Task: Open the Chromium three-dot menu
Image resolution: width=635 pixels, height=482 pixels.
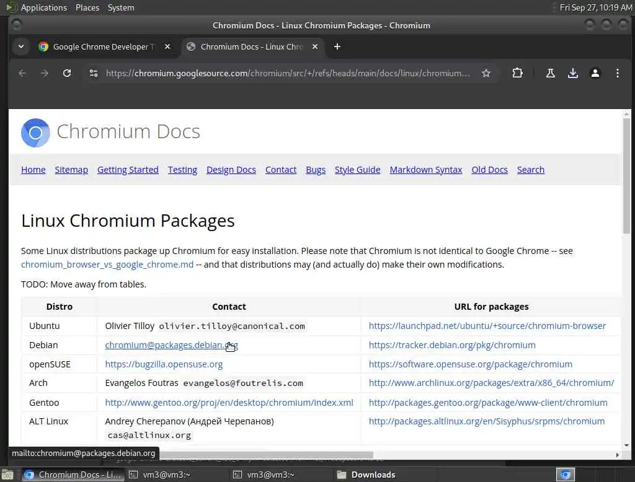Action: point(617,73)
